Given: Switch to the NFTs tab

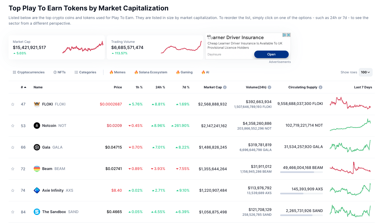Looking at the screenshot, I should [x=59, y=72].
